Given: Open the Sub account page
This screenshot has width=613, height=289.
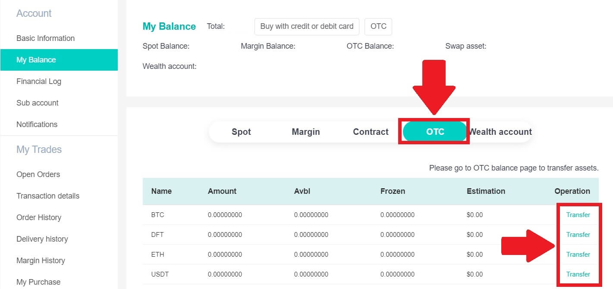Looking at the screenshot, I should click(x=37, y=103).
